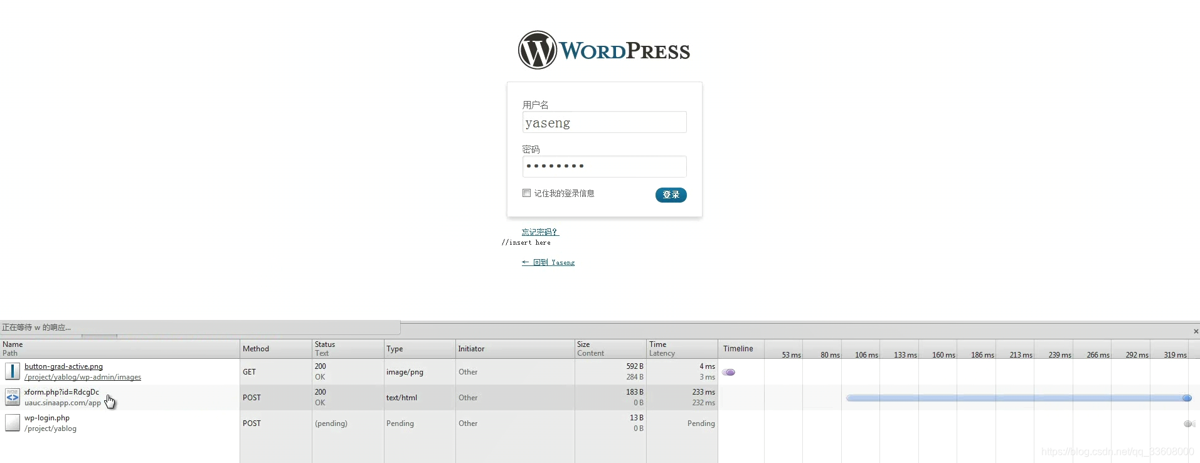The height and width of the screenshot is (463, 1200).
Task: Open the /project/yablog/wp-admin/images path
Action: 83,377
